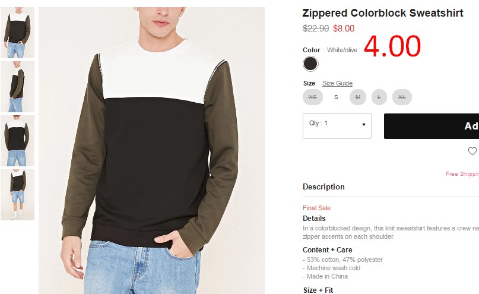Choose size S
The image size is (479, 294).
click(336, 97)
